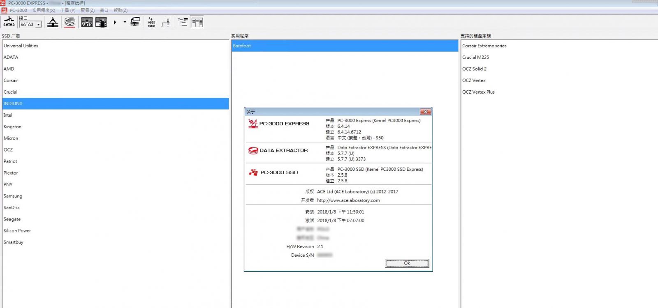Open the 查看(Z) menu
Image resolution: width=658 pixels, height=308 pixels.
pos(87,10)
